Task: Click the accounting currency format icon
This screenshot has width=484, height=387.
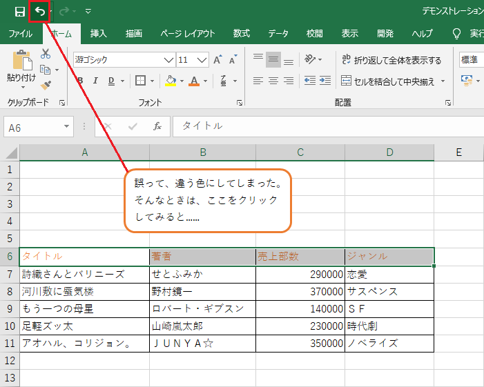Action: point(467,81)
